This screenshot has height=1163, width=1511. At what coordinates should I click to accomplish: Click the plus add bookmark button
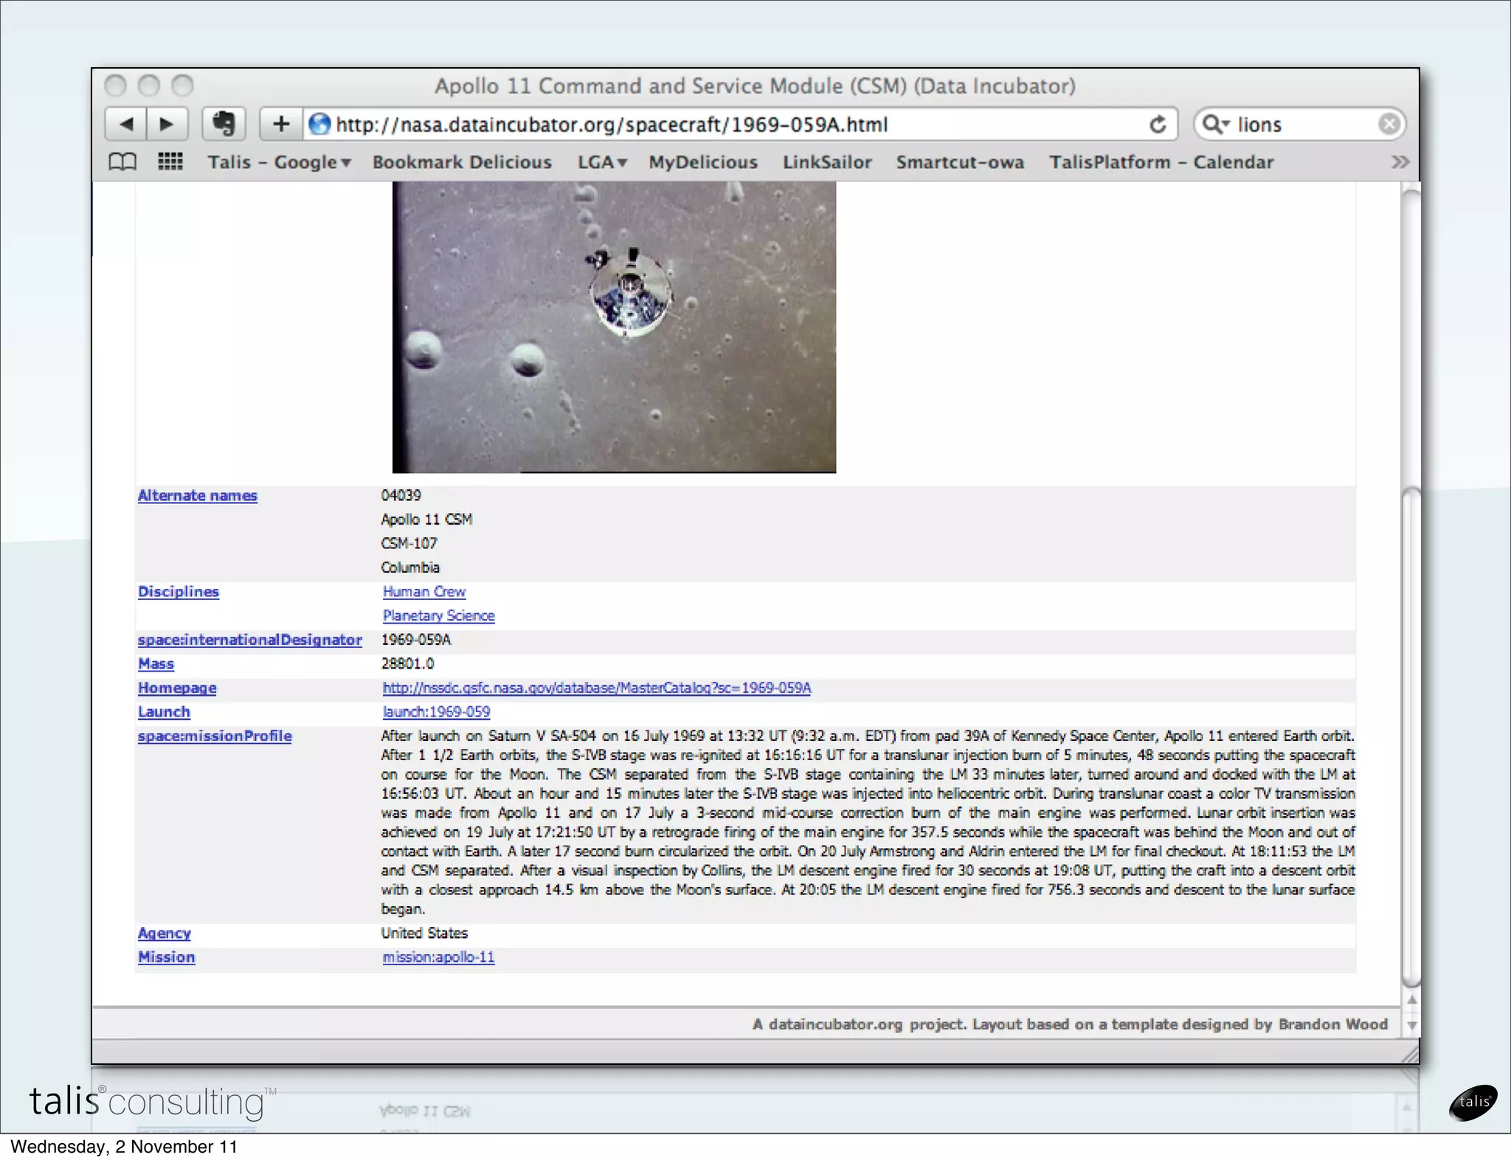(281, 124)
